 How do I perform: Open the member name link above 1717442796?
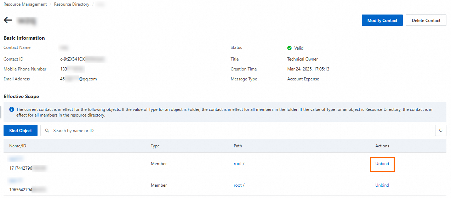coord(16,159)
